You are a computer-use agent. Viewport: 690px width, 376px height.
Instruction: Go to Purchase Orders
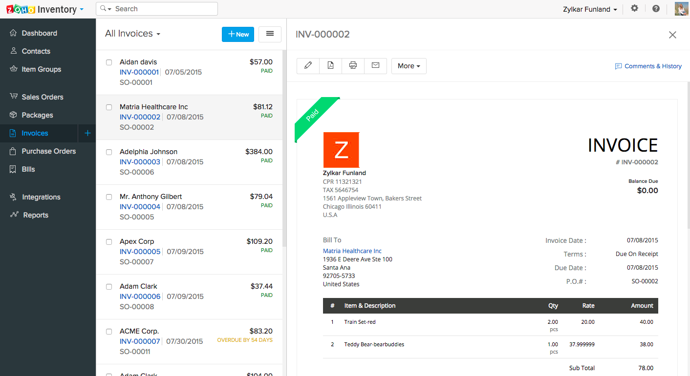pyautogui.click(x=49, y=151)
